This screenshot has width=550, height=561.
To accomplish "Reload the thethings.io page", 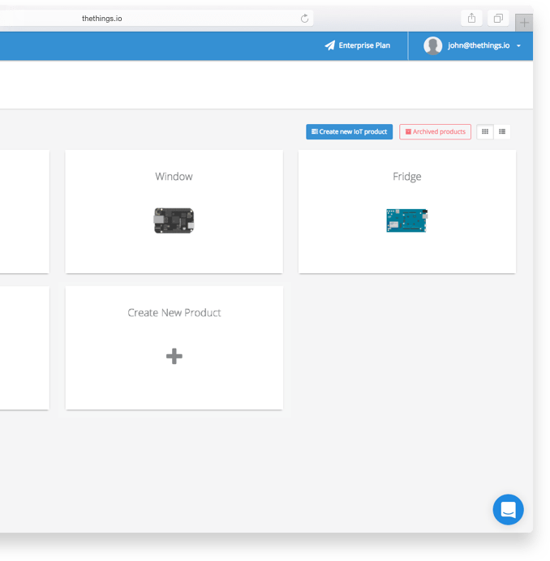I will tap(304, 19).
